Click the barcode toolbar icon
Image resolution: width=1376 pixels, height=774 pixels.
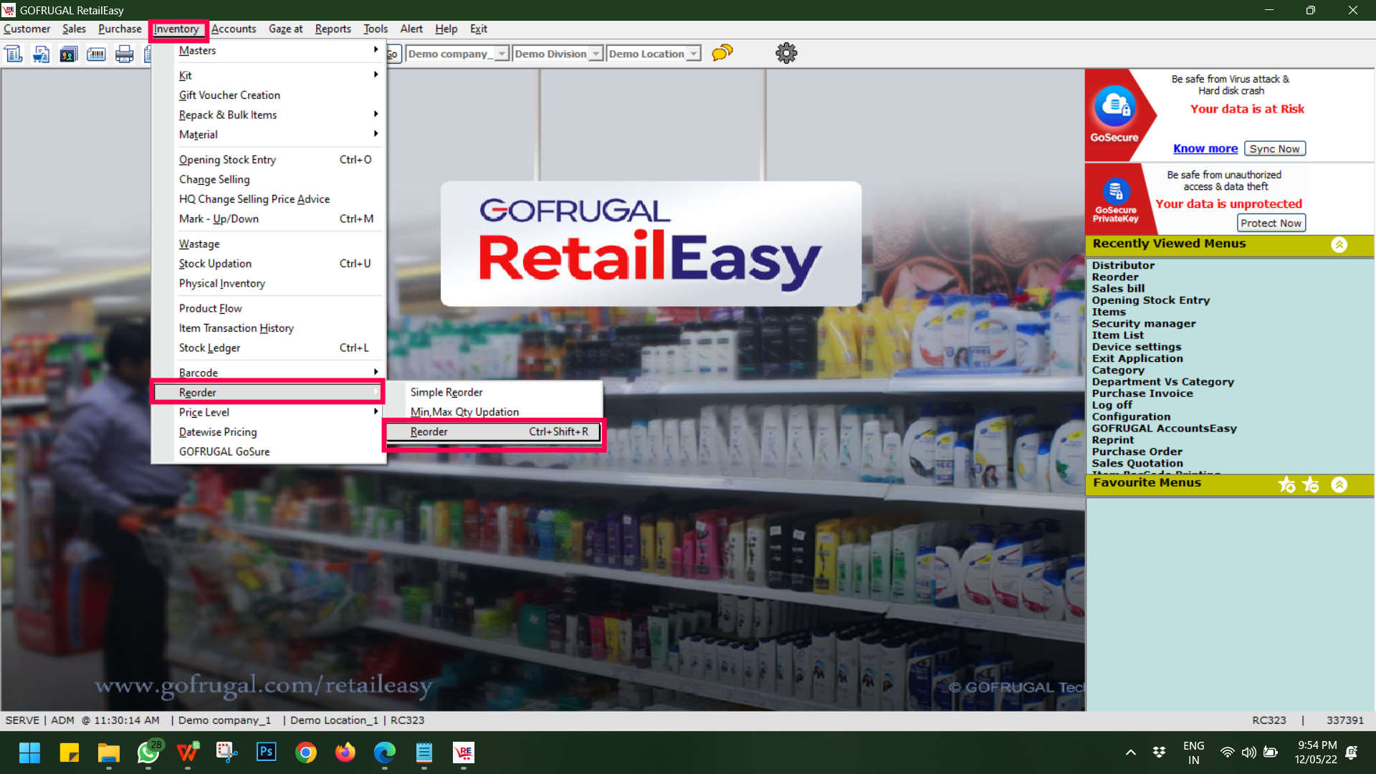click(x=96, y=54)
